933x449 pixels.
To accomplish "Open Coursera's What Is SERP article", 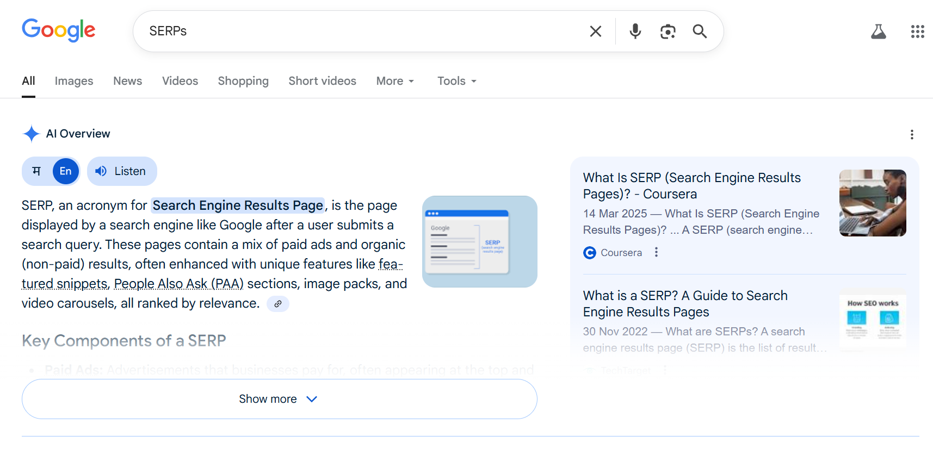I will point(691,186).
